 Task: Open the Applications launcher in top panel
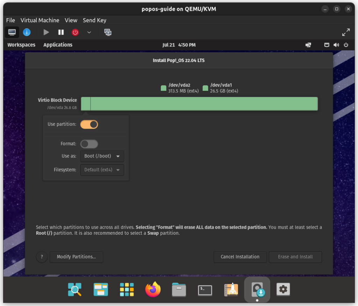[x=58, y=45]
